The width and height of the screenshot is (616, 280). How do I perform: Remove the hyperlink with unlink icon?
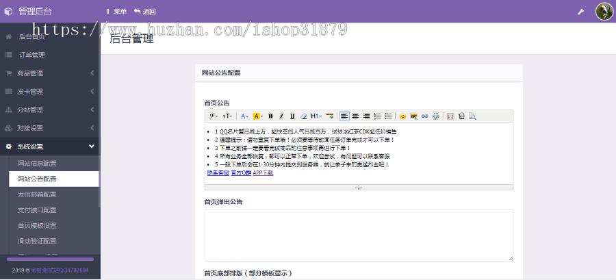pos(436,116)
